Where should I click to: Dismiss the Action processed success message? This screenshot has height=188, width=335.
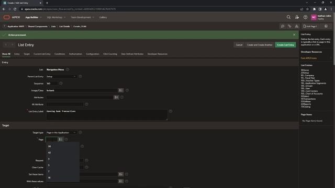[x=294, y=35]
